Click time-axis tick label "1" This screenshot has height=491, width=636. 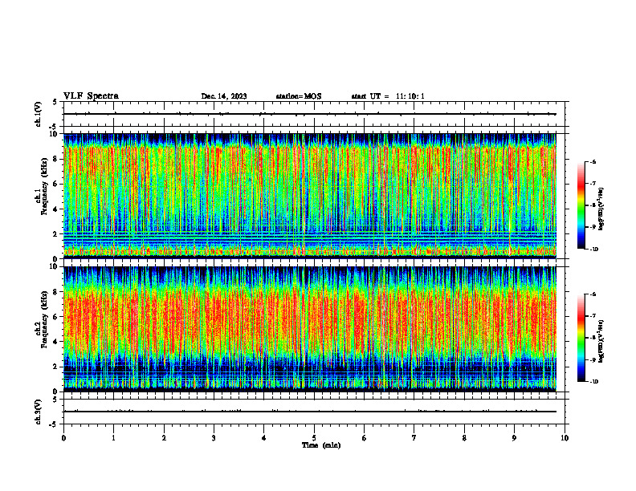(x=113, y=438)
